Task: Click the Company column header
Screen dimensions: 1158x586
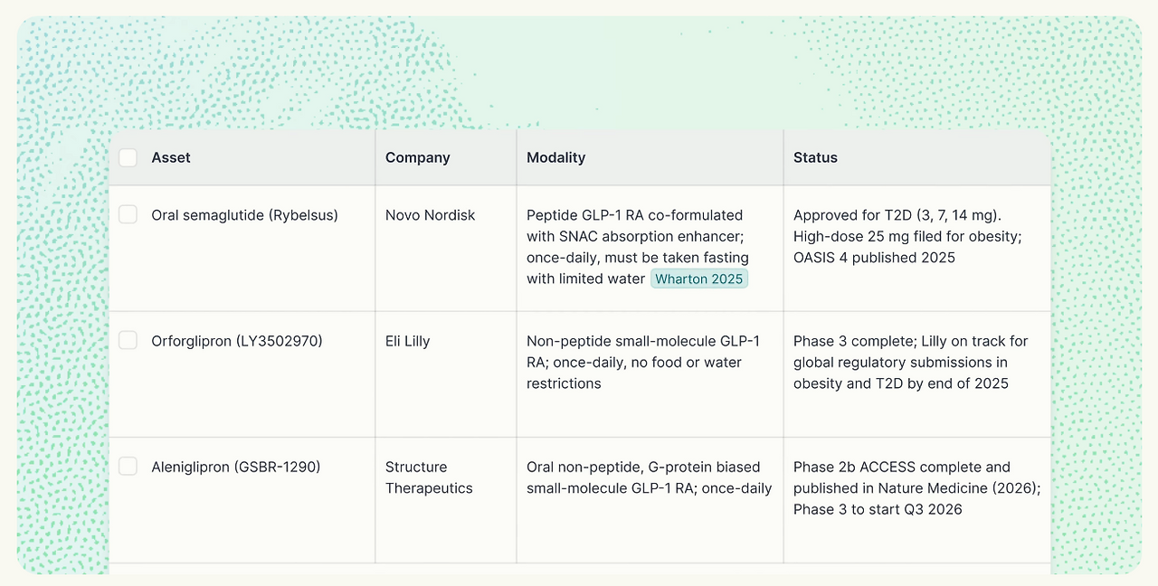Action: pyautogui.click(x=418, y=157)
